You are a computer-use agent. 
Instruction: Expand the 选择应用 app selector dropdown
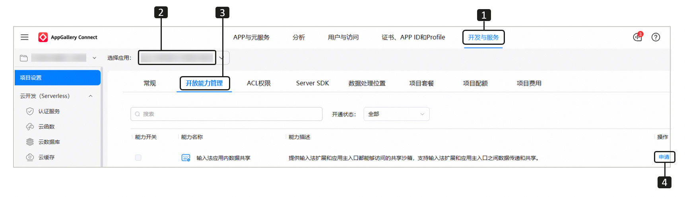(x=221, y=58)
